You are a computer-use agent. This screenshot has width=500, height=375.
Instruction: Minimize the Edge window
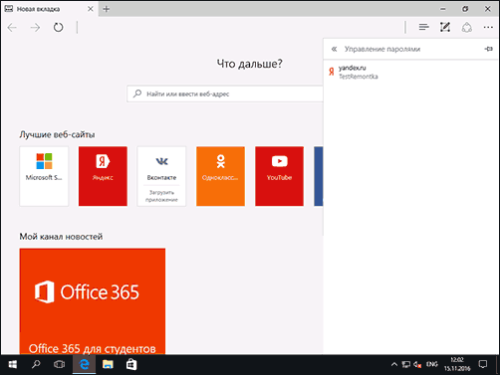pyautogui.click(x=443, y=9)
